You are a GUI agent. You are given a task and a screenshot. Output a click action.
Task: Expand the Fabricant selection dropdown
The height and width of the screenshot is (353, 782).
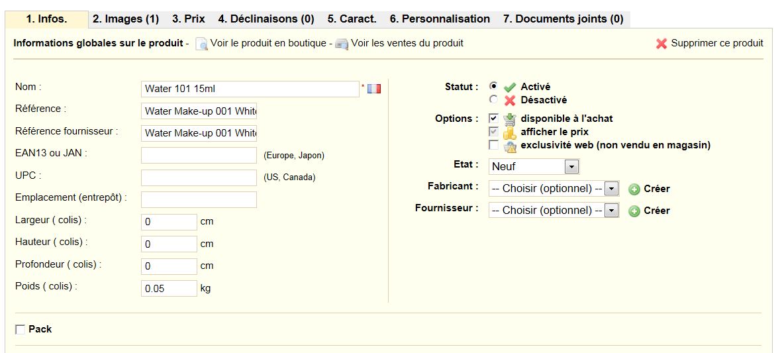[x=554, y=189]
